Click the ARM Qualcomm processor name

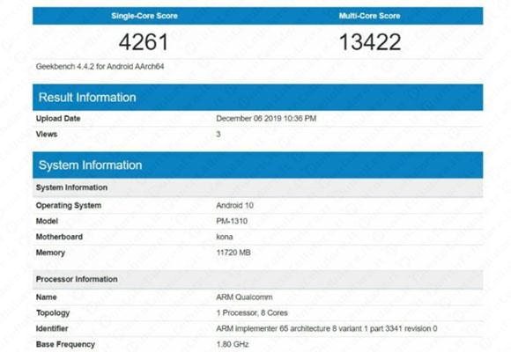coord(244,297)
